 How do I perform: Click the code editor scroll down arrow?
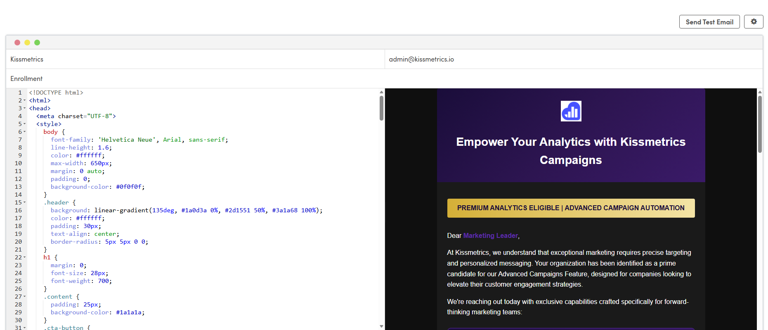(x=381, y=326)
